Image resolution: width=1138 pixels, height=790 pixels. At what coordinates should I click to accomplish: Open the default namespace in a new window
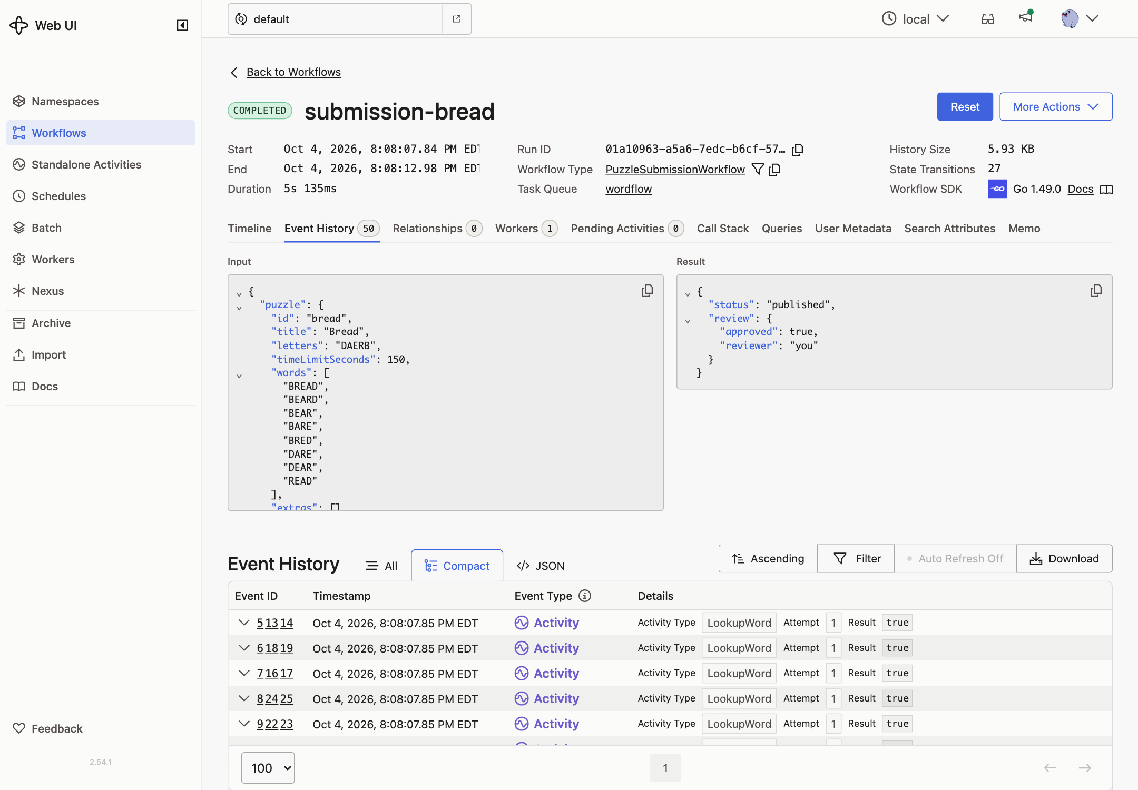point(457,19)
